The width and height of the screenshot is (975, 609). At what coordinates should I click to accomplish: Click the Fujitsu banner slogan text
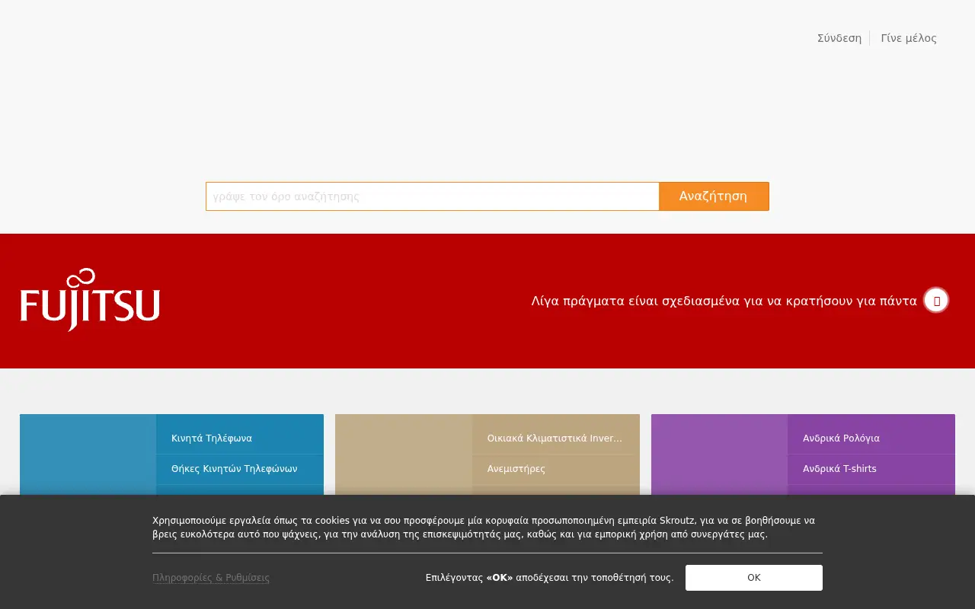pyautogui.click(x=724, y=301)
